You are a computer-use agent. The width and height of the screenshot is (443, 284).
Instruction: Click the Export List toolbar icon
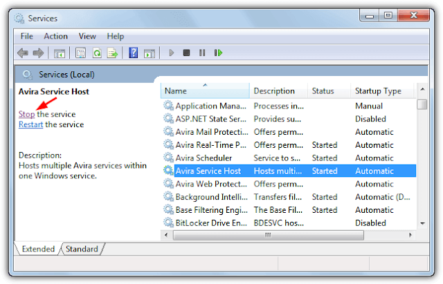tap(112, 53)
